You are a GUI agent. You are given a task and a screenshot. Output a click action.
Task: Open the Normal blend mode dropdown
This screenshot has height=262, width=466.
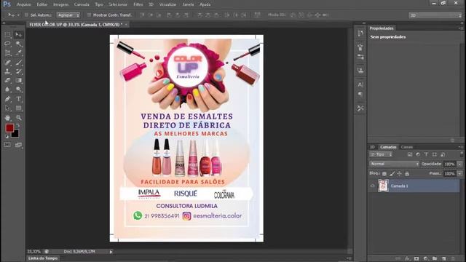pyautogui.click(x=394, y=164)
